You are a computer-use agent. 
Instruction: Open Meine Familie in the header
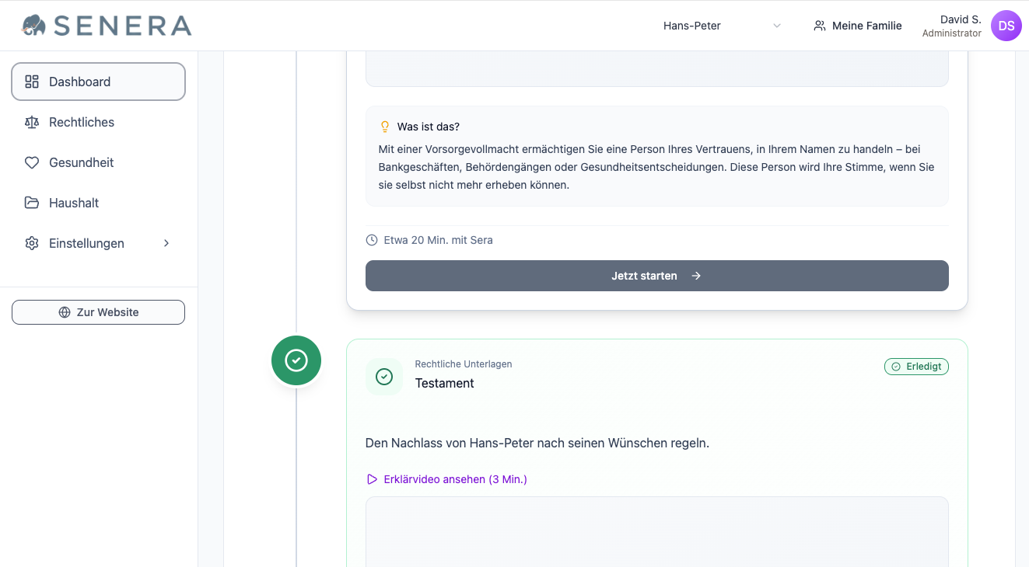(x=858, y=26)
